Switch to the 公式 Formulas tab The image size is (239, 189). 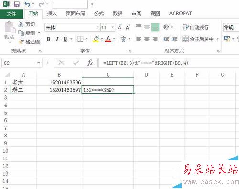tap(99, 14)
